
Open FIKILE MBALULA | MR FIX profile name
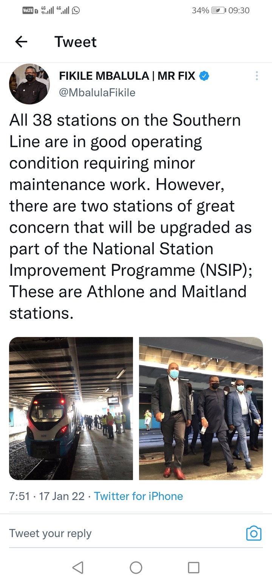(x=127, y=76)
